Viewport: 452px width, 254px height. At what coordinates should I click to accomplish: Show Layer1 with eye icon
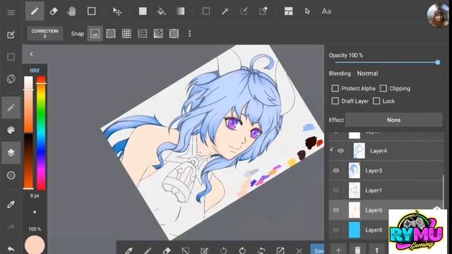[336, 190]
